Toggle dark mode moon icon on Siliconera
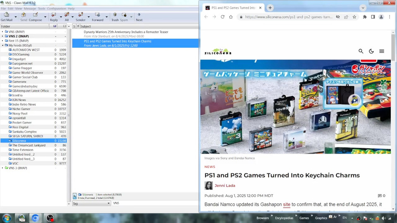The width and height of the screenshot is (397, 223). click(371, 51)
